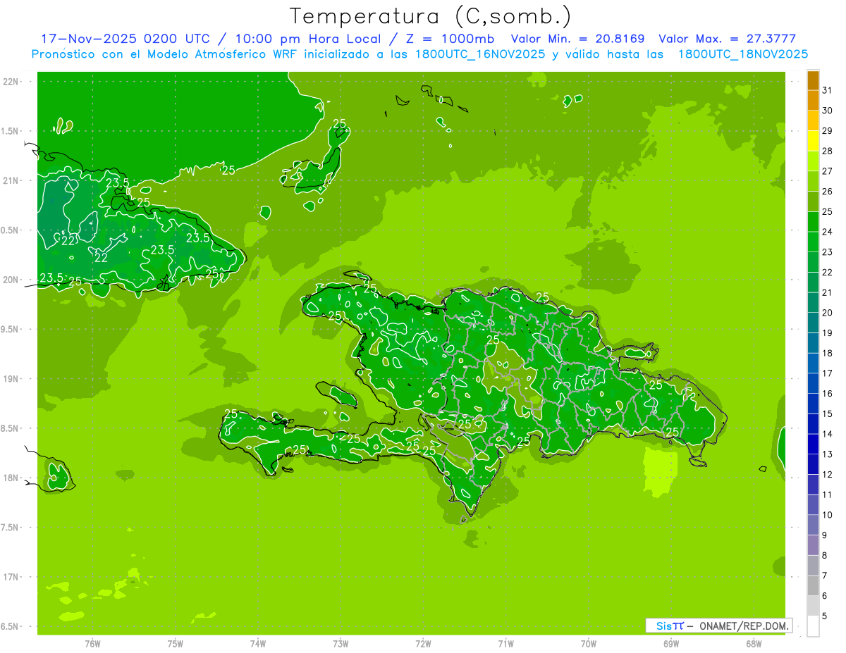The height and width of the screenshot is (653, 846).
Task: Click the dark orange top swatch of the color bar
Action: pyautogui.click(x=813, y=81)
